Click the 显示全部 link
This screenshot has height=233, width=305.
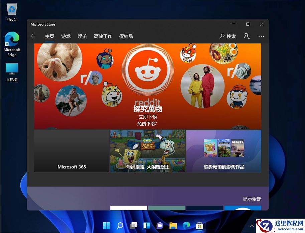click(252, 199)
